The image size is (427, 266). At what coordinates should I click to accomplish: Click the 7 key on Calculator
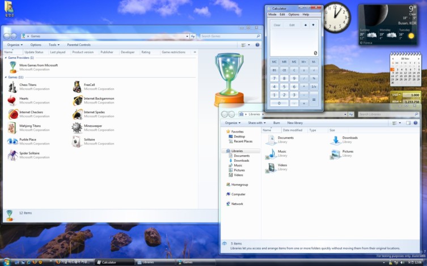point(274,78)
